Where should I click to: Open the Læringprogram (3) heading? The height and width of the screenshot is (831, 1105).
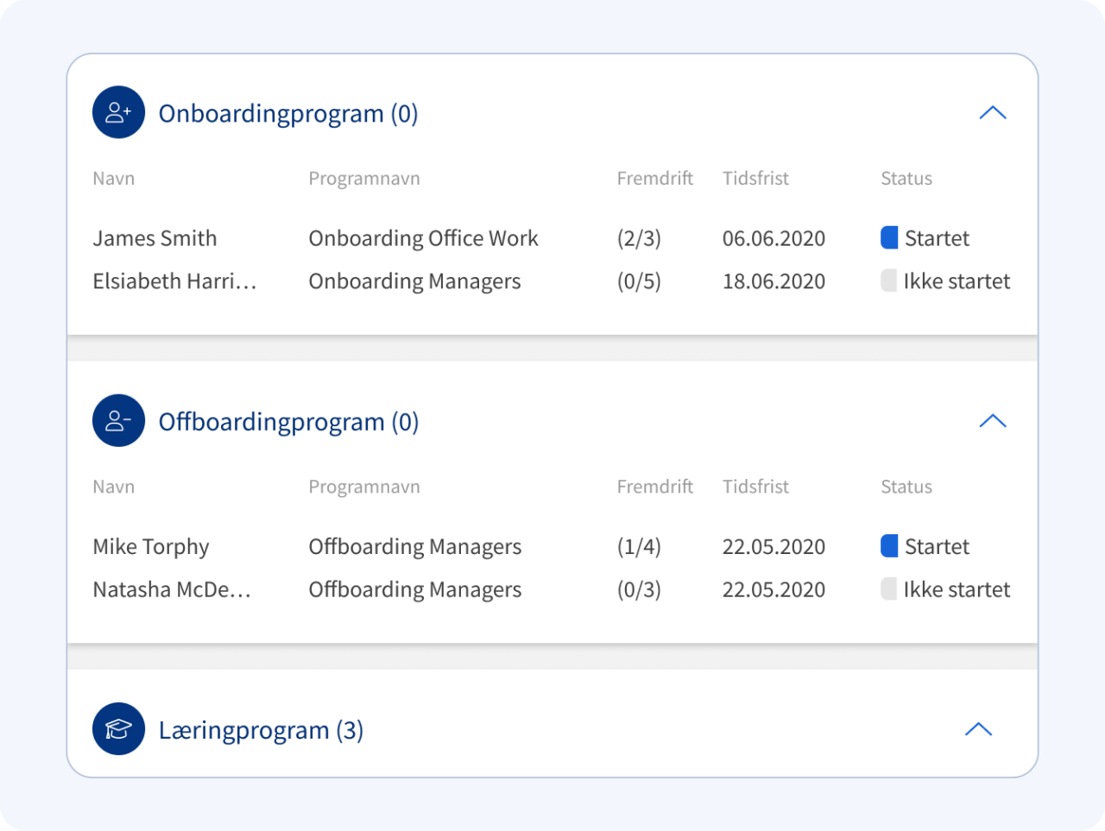point(261,730)
